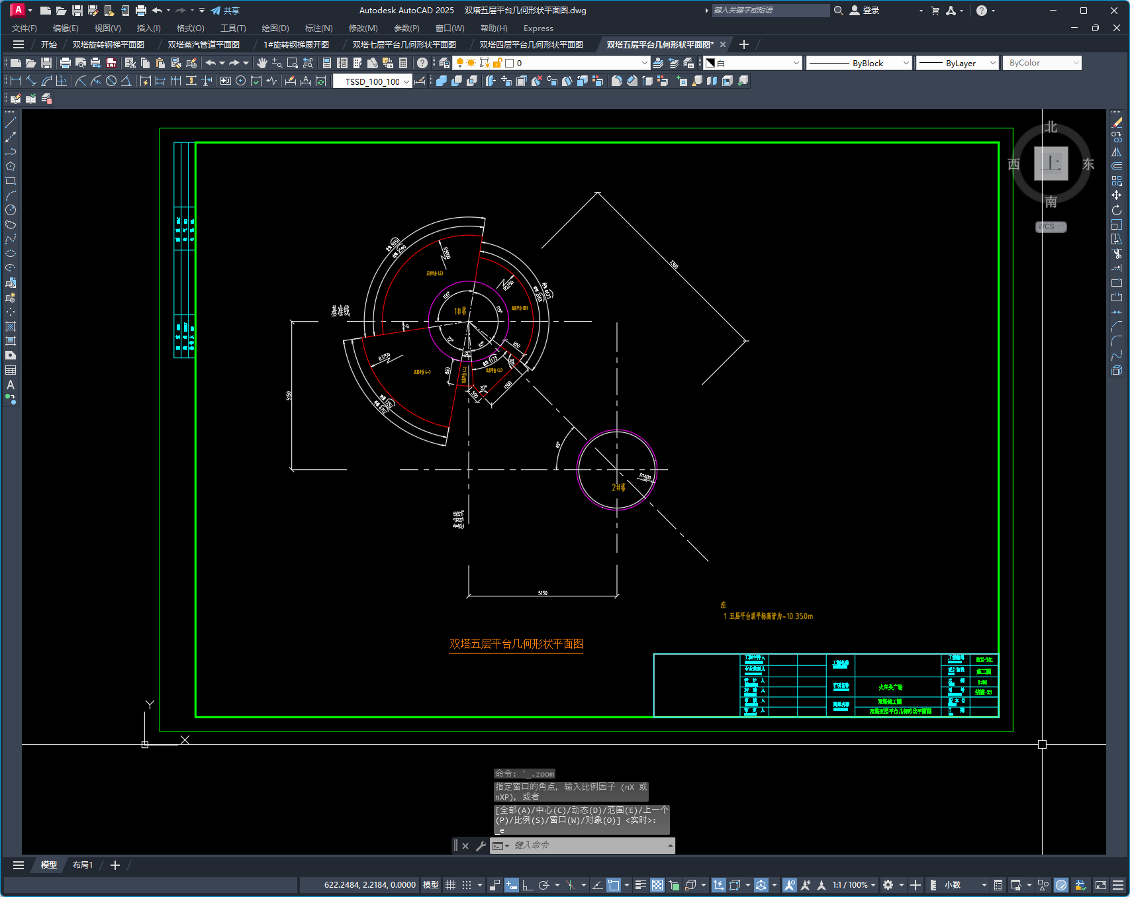The height and width of the screenshot is (897, 1130).
Task: Toggle grid display in the status bar
Action: [x=451, y=885]
